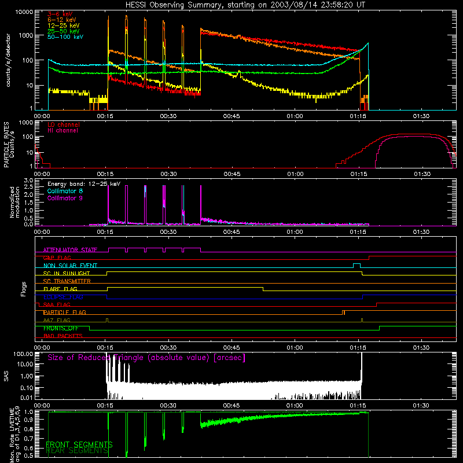Click 'Energy band: 12-25 keV' label
This screenshot has width=463, height=463.
tap(84, 184)
